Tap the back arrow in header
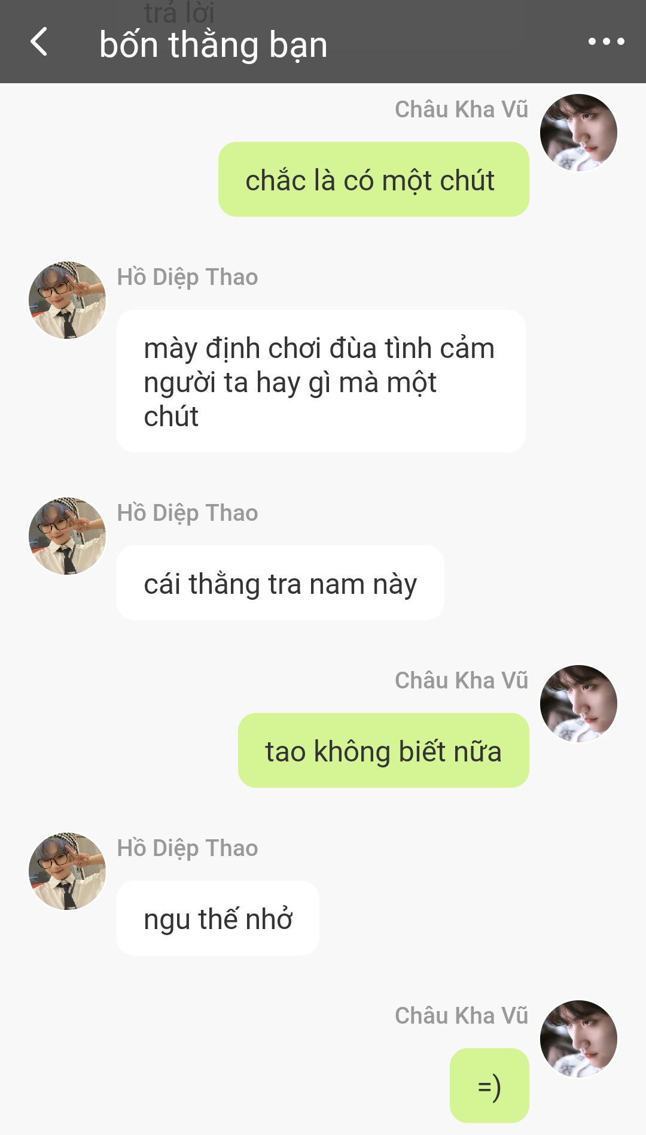The height and width of the screenshot is (1135, 646). 39,42
